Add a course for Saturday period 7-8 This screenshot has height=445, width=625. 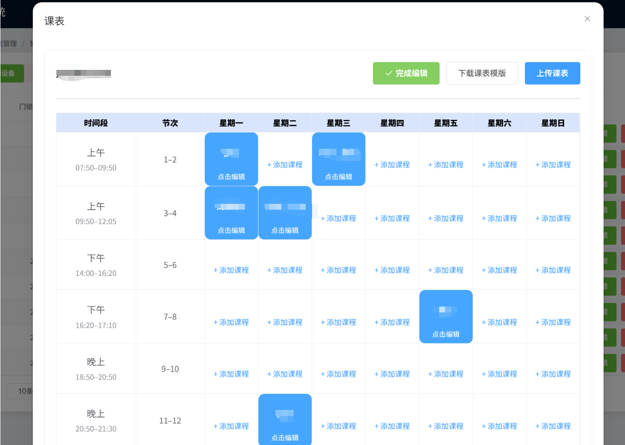coord(500,323)
